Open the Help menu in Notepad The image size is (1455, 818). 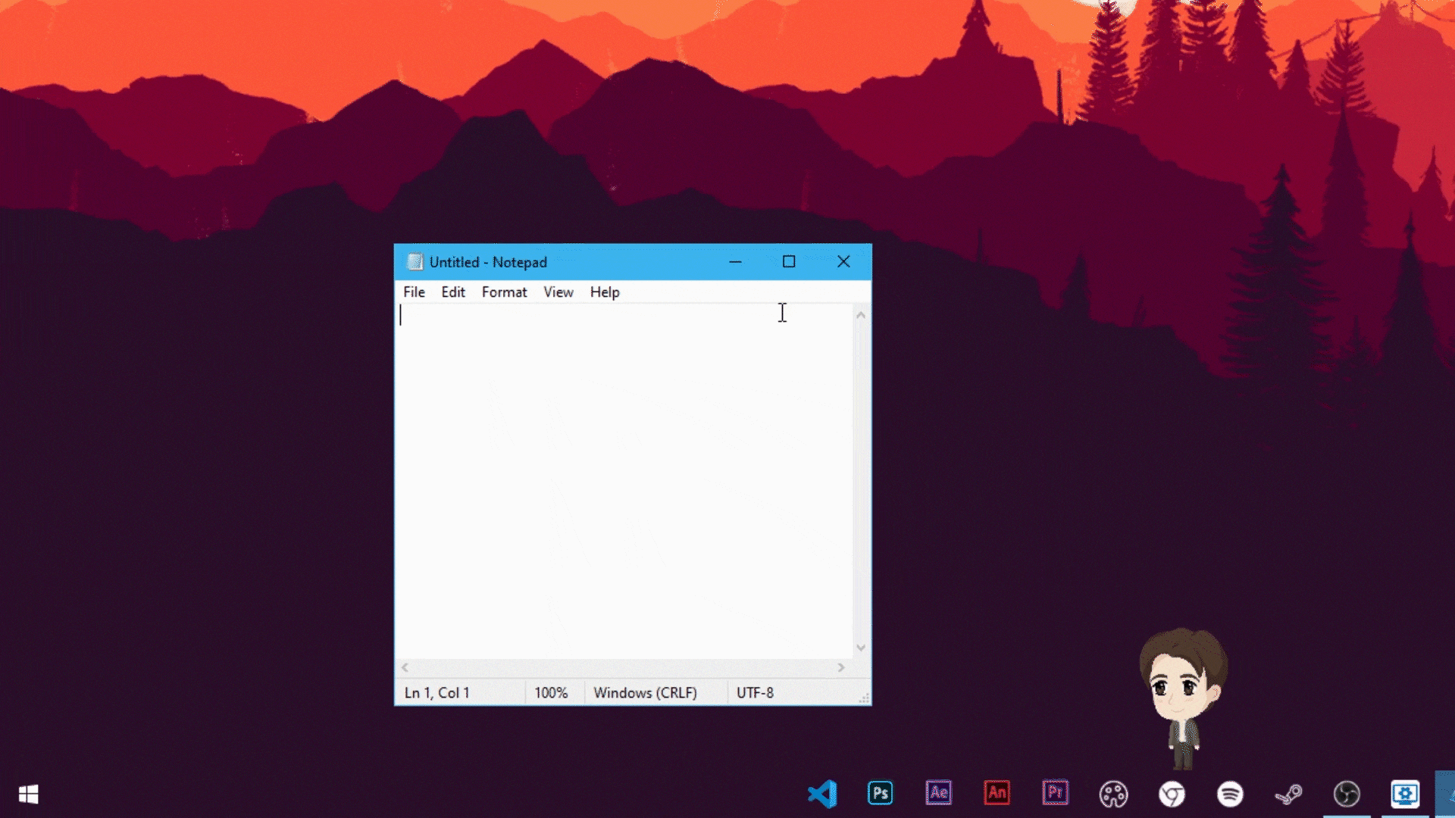point(605,292)
